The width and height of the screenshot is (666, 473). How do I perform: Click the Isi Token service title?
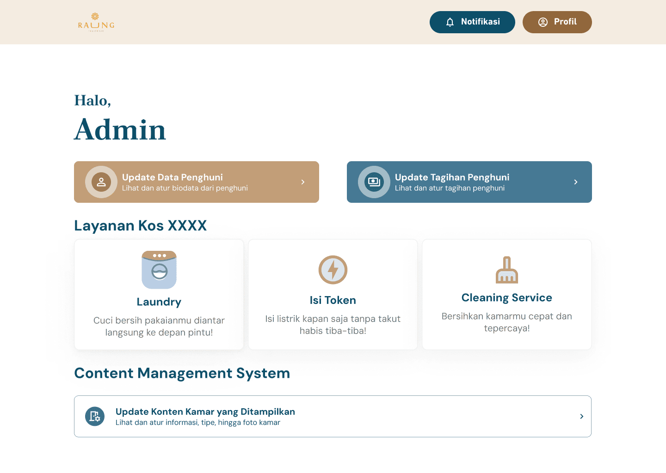(333, 300)
